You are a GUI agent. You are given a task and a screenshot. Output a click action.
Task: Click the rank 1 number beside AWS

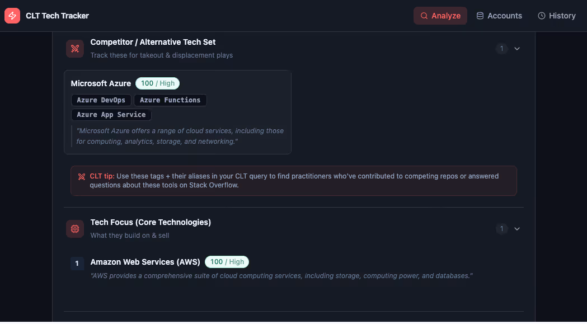[x=77, y=264]
